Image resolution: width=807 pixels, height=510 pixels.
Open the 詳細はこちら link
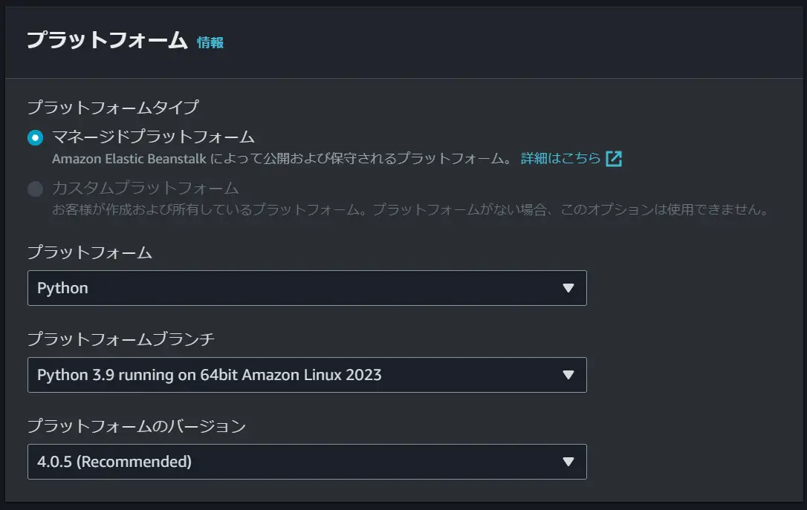click(x=560, y=158)
